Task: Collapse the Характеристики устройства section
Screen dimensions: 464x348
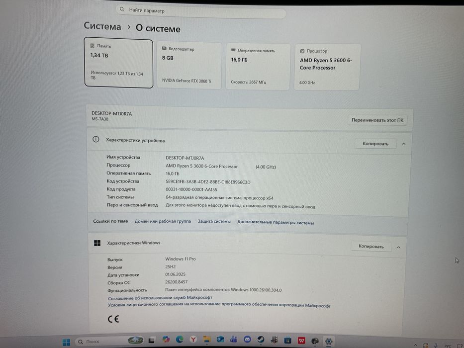Action: pyautogui.click(x=403, y=144)
